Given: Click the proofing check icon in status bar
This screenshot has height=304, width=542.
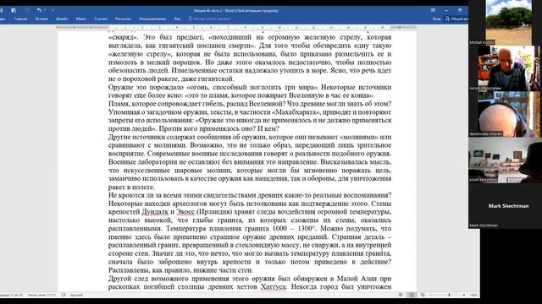Looking at the screenshot, I should [x=64, y=295].
